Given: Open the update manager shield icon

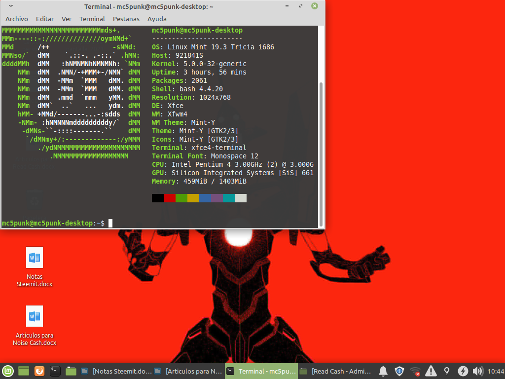Looking at the screenshot, I should click(399, 371).
